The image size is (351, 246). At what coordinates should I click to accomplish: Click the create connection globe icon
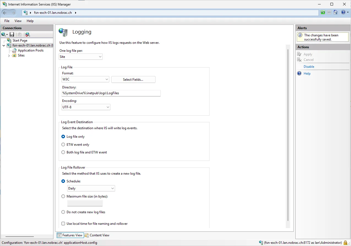click(x=4, y=34)
